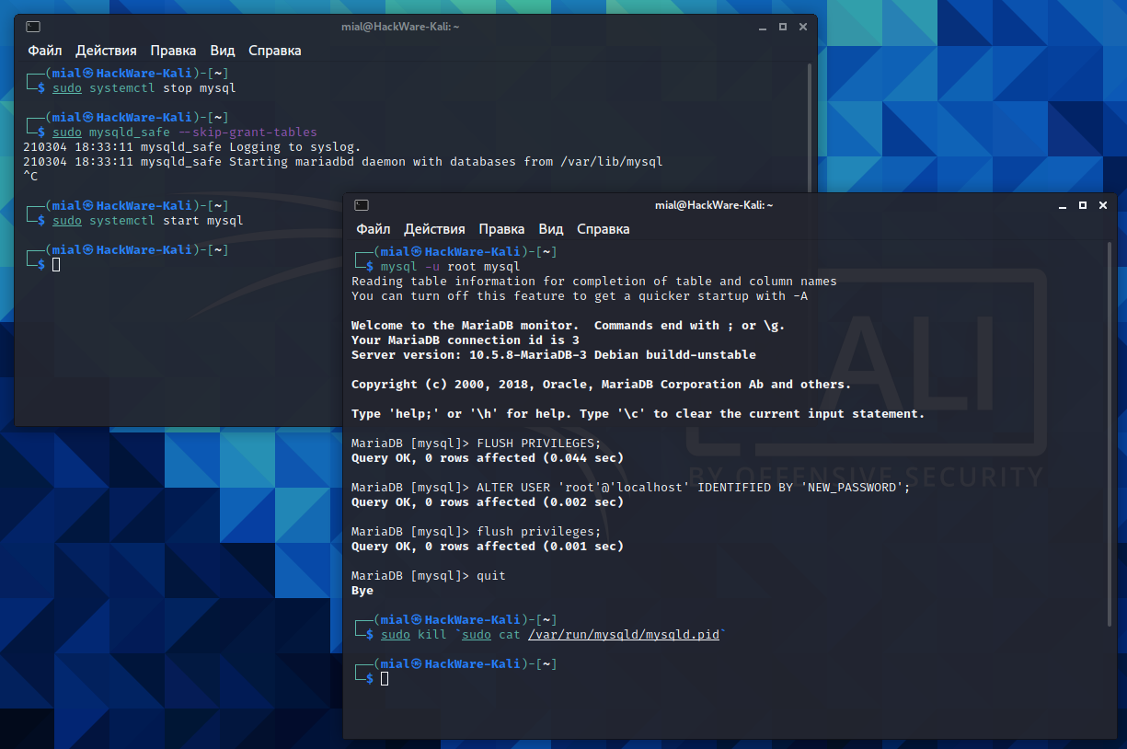1127x749 pixels.
Task: Click 'You can turn off this feature' line
Action: (580, 296)
